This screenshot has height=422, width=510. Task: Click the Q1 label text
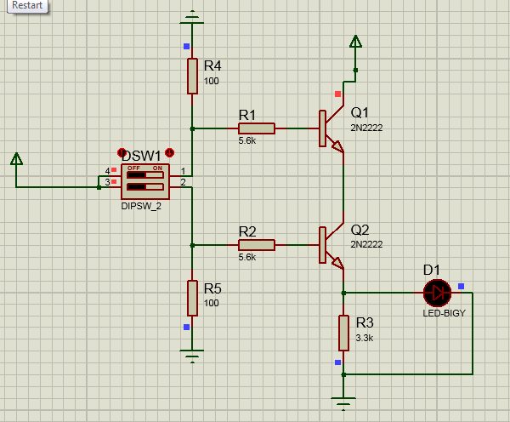[x=360, y=112]
